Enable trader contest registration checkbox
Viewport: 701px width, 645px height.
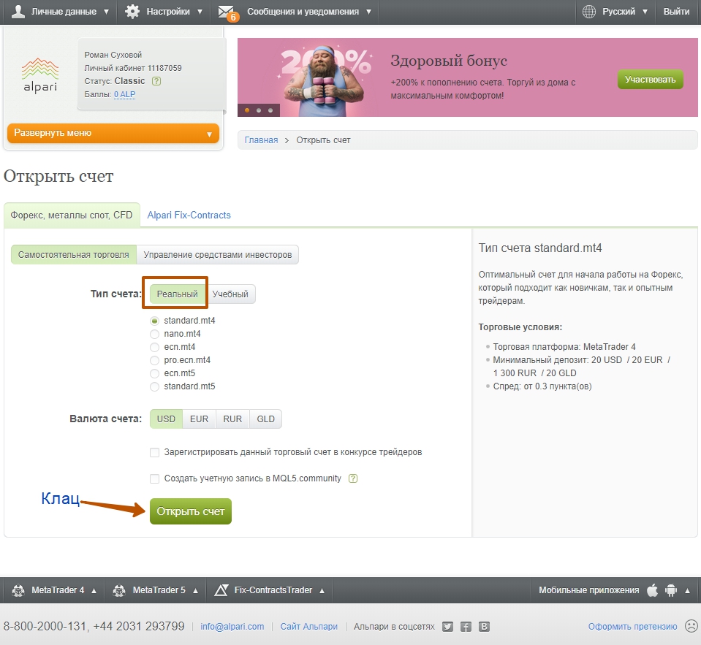(x=154, y=453)
